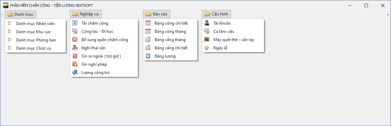Click the Bảng lương clipboard icon

click(148, 56)
